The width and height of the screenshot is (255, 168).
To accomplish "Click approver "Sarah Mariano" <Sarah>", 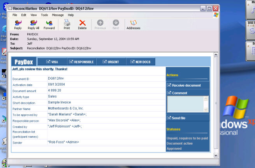I will pos(67,114).
